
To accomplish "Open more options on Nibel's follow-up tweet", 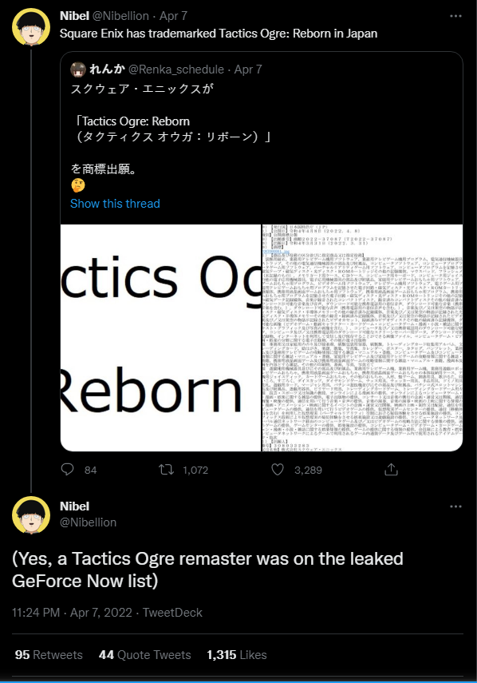I will tap(457, 506).
